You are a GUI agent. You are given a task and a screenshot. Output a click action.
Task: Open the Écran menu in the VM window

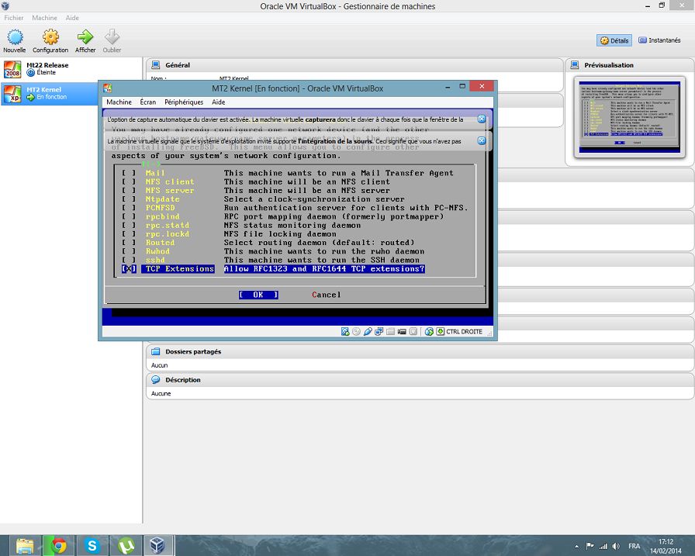pyautogui.click(x=148, y=102)
